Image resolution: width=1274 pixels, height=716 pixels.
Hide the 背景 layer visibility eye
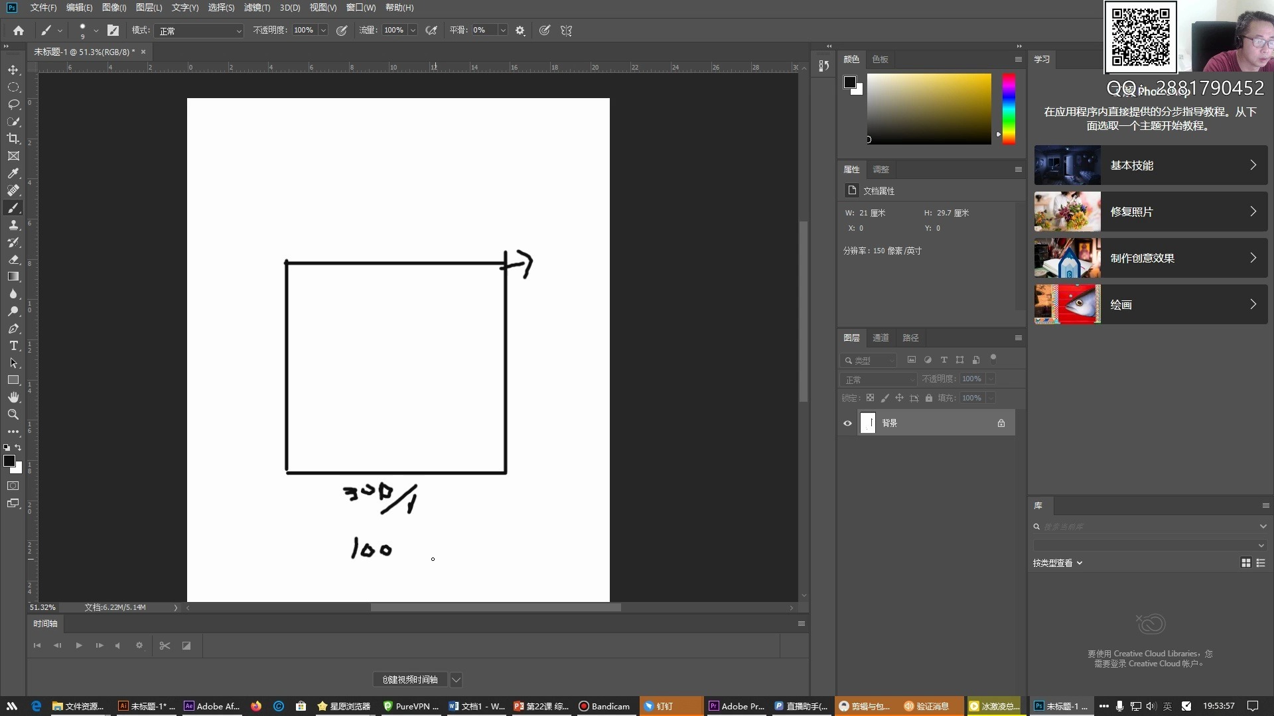tap(847, 423)
